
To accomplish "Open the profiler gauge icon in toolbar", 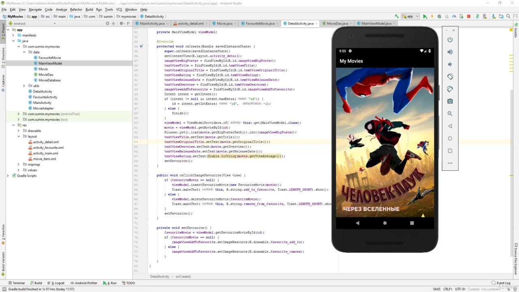I will pos(454,17).
